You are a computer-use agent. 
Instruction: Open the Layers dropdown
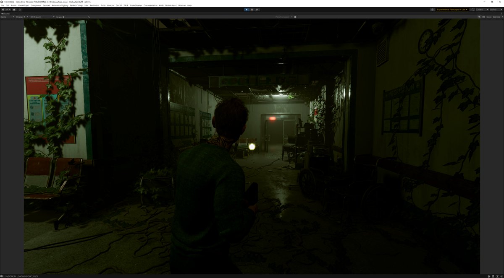point(481,9)
